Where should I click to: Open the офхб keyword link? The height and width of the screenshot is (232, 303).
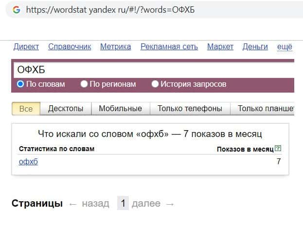(28, 161)
